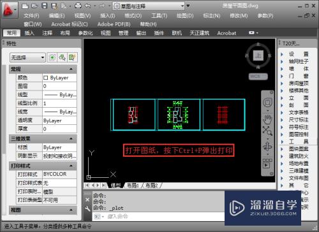319x232 pixels.
Task: Save the drawing using the floppy icon
Action: [x=44, y=6]
